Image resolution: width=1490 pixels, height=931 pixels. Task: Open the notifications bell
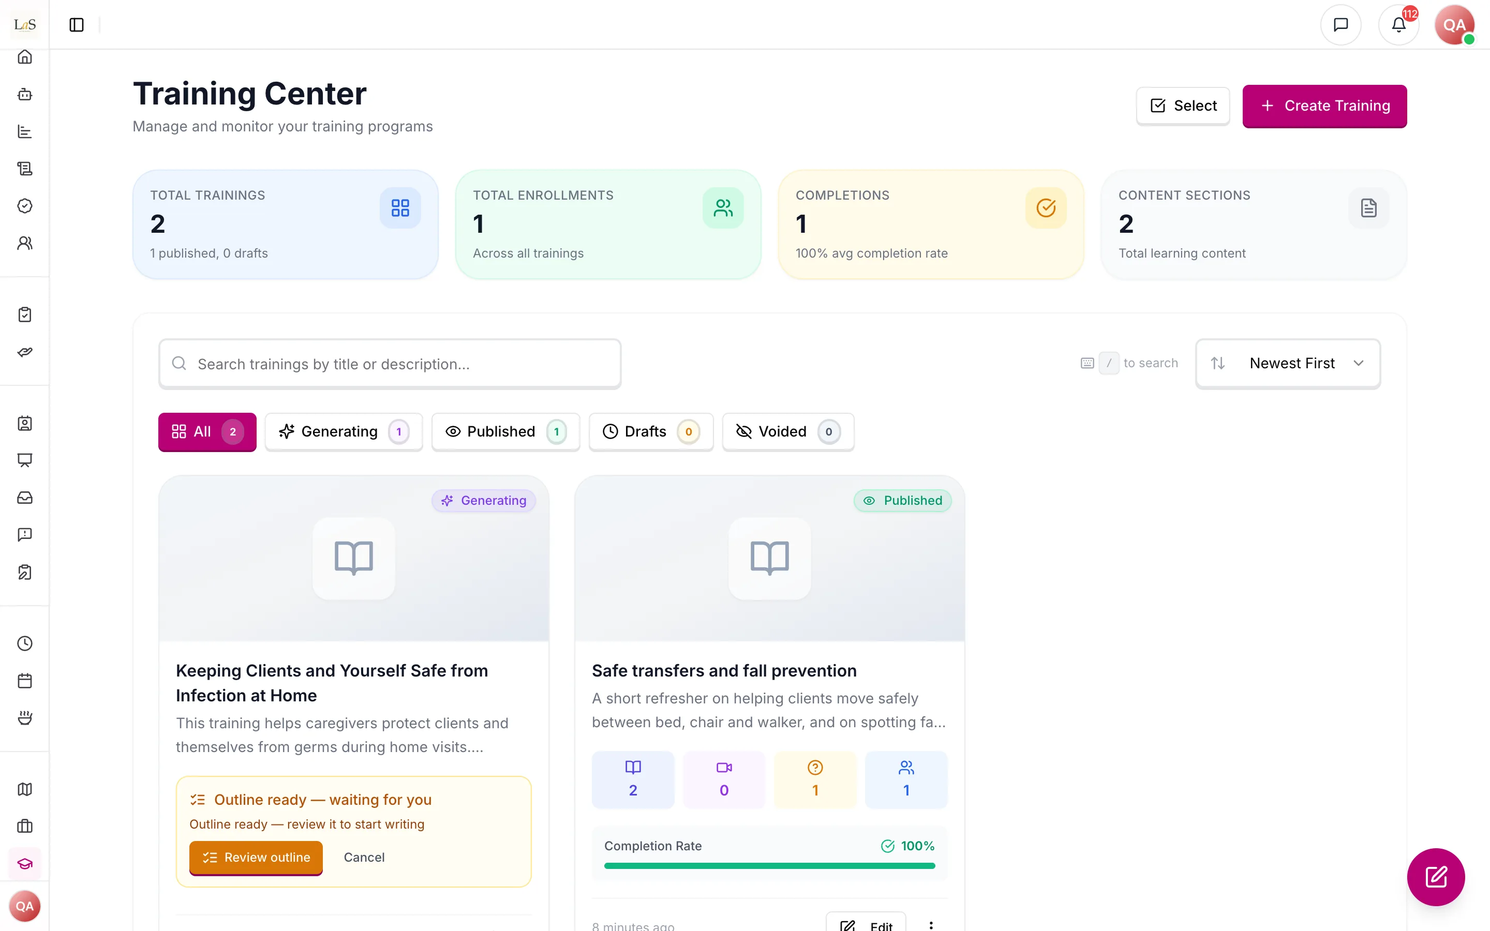[1398, 25]
